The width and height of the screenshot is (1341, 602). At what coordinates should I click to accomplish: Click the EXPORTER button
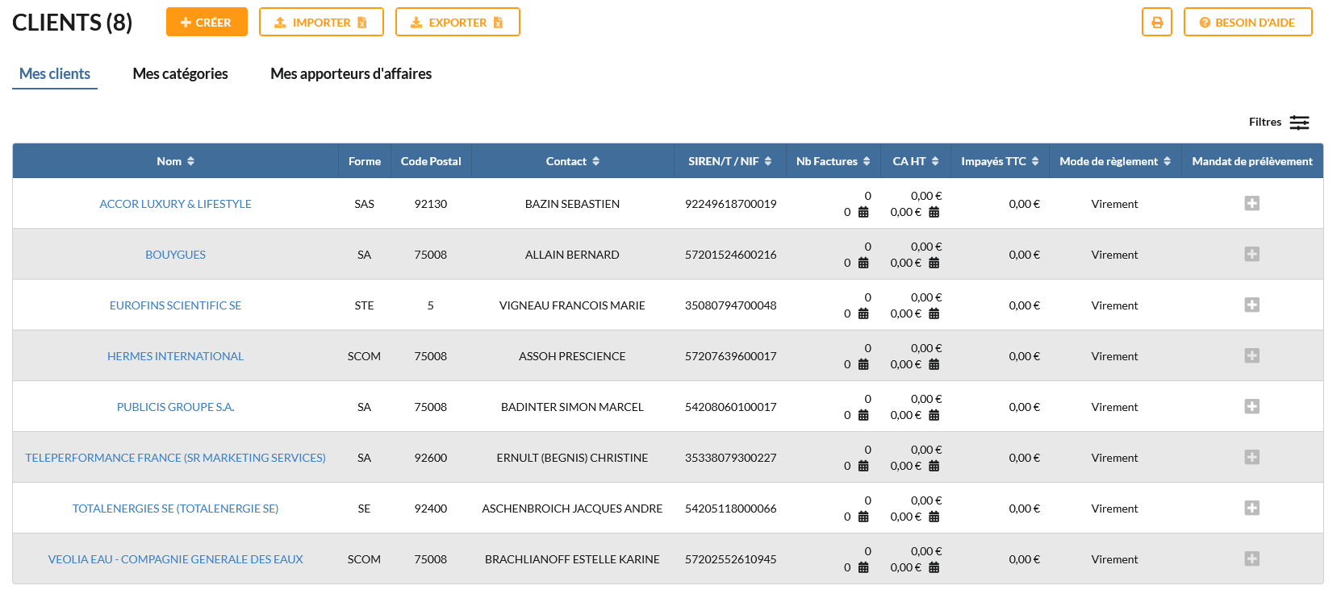457,22
